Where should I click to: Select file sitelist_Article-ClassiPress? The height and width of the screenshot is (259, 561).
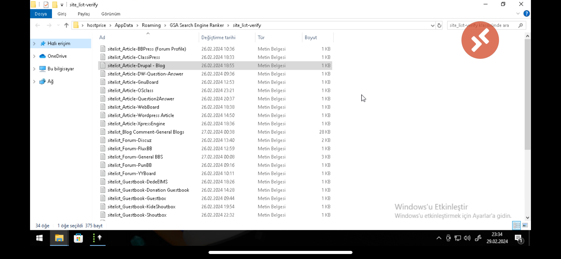[134, 57]
